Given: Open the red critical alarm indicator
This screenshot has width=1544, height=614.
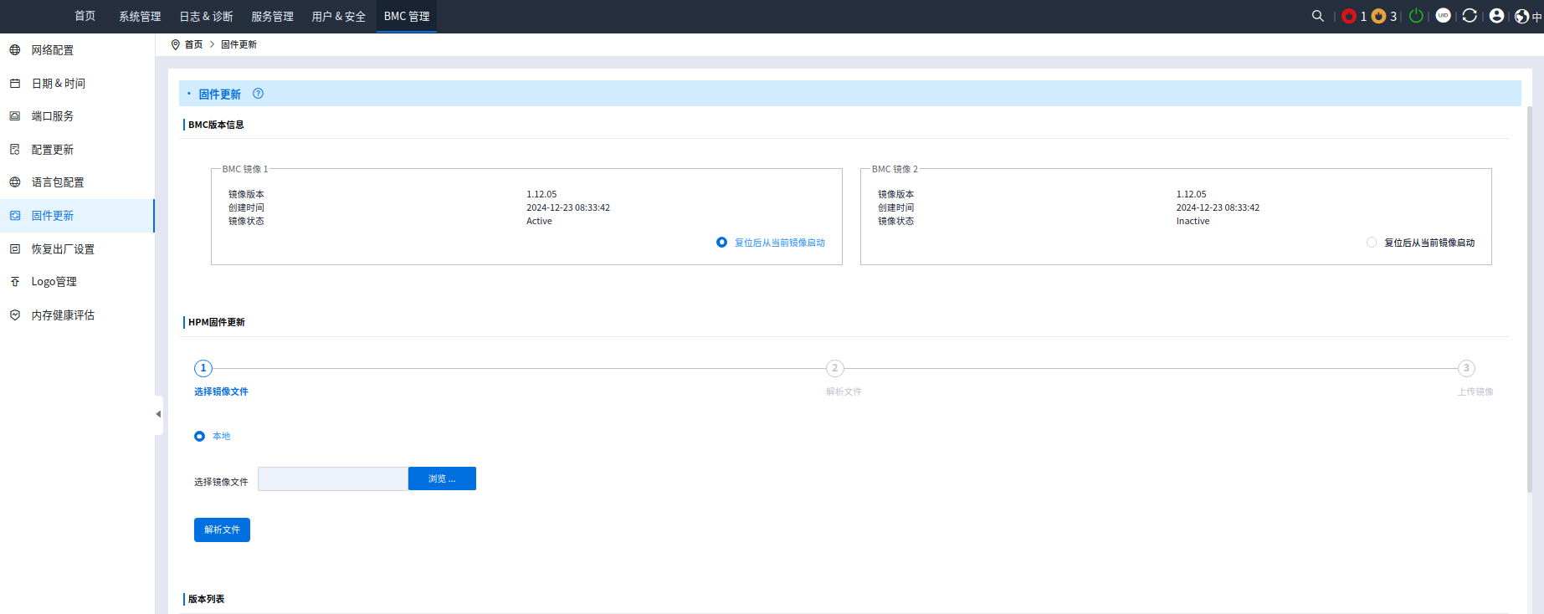Looking at the screenshot, I should point(1348,16).
